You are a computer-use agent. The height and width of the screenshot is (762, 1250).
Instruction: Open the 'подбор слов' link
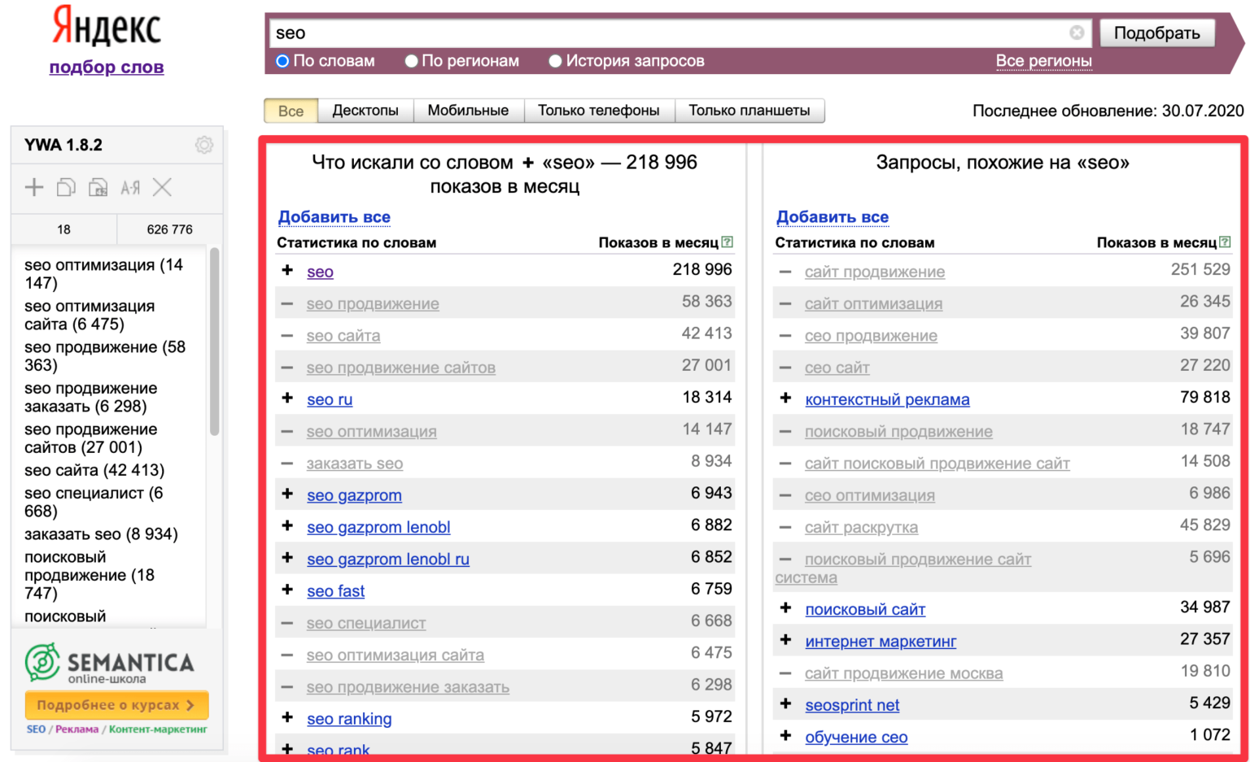(107, 67)
